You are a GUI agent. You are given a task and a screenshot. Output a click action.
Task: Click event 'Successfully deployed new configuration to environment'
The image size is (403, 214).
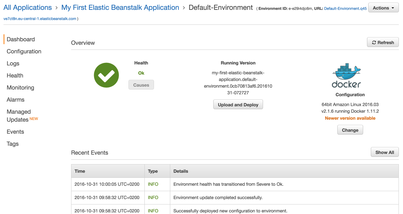click(x=231, y=211)
